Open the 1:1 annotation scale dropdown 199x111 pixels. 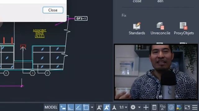(x=123, y=107)
